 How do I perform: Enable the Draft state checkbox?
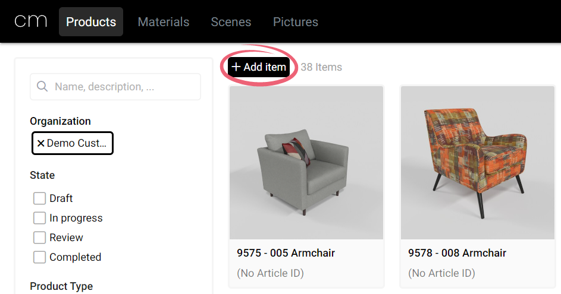pos(40,198)
